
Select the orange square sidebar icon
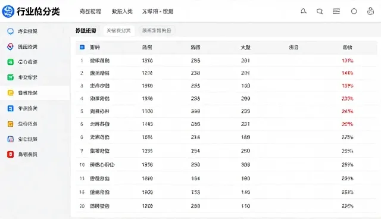(11, 124)
